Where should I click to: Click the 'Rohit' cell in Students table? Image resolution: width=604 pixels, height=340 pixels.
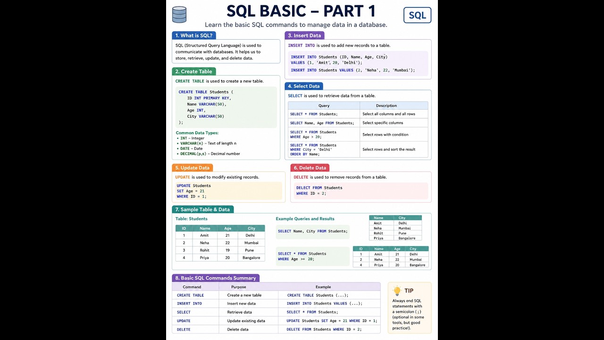[x=204, y=250]
